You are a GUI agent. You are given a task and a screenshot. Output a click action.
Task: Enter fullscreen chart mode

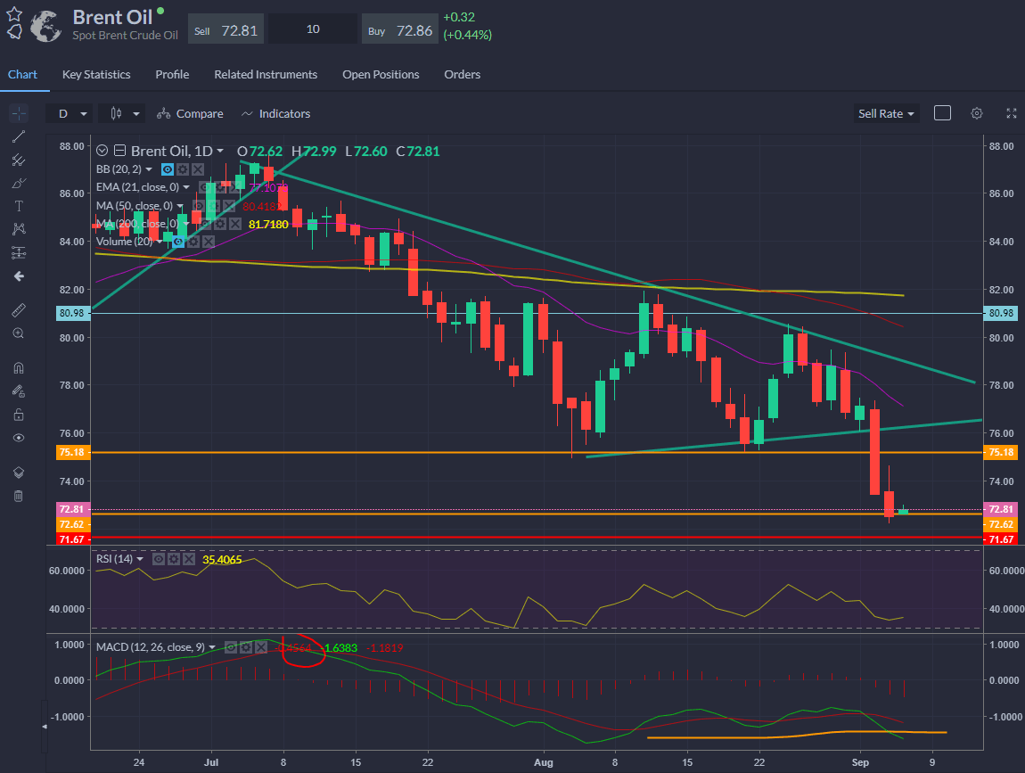pos(1012,113)
